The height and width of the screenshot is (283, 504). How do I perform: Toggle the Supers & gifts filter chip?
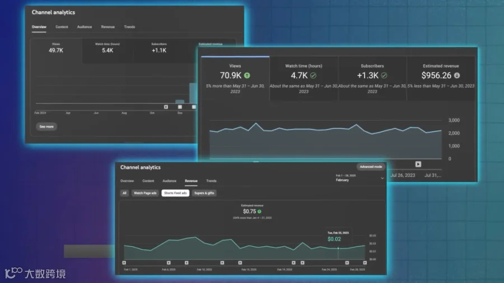pos(204,193)
